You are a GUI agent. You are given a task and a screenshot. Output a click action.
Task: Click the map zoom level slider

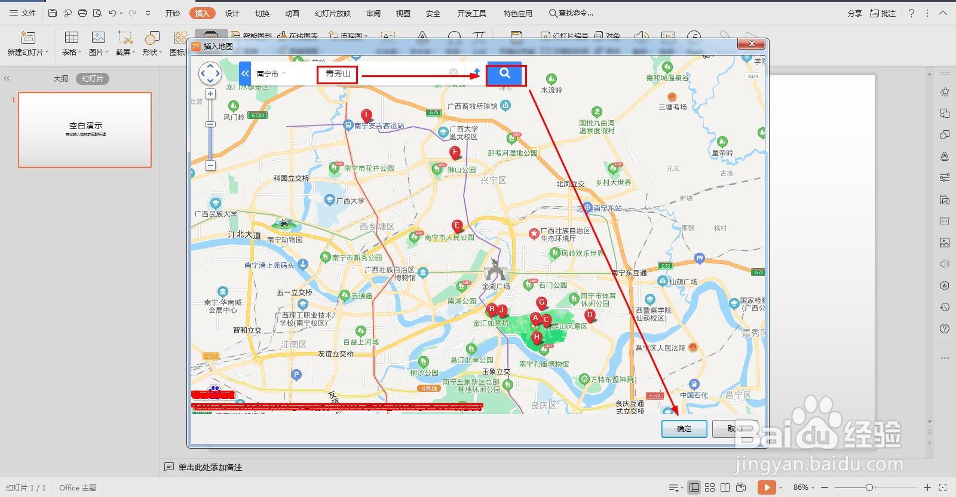[x=210, y=124]
